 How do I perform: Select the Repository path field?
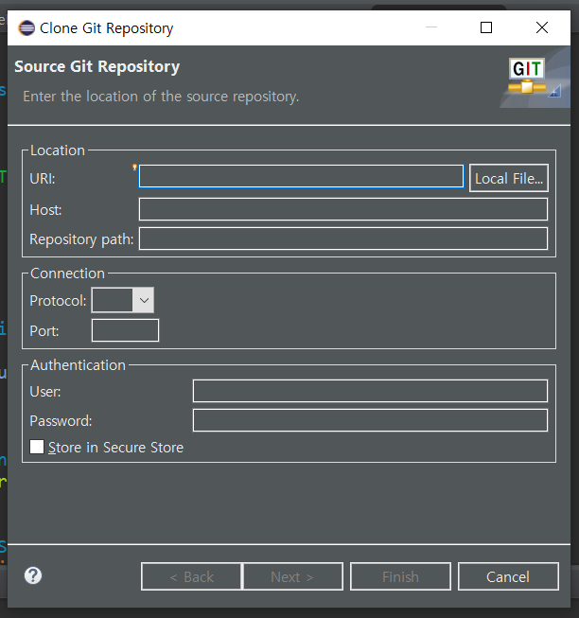(343, 238)
